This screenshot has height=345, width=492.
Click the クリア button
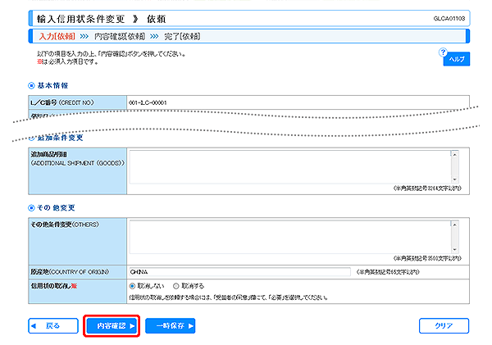coord(444,326)
